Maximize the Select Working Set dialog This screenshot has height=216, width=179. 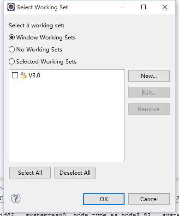click(x=143, y=7)
